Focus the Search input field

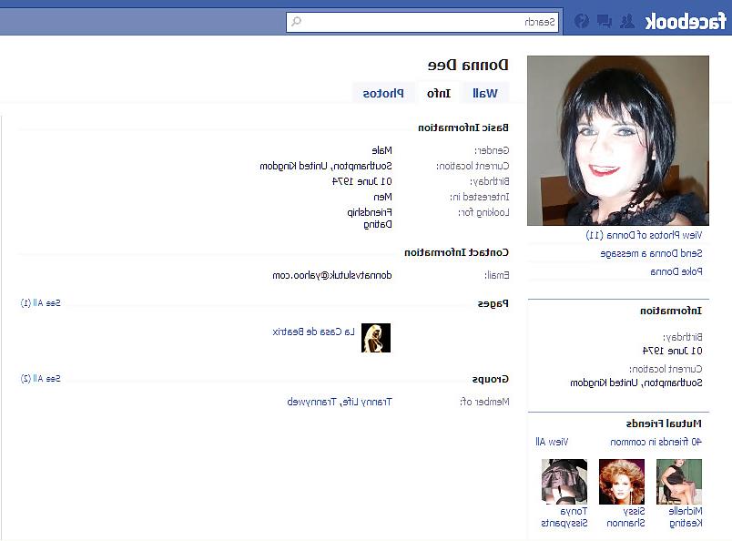click(x=422, y=22)
